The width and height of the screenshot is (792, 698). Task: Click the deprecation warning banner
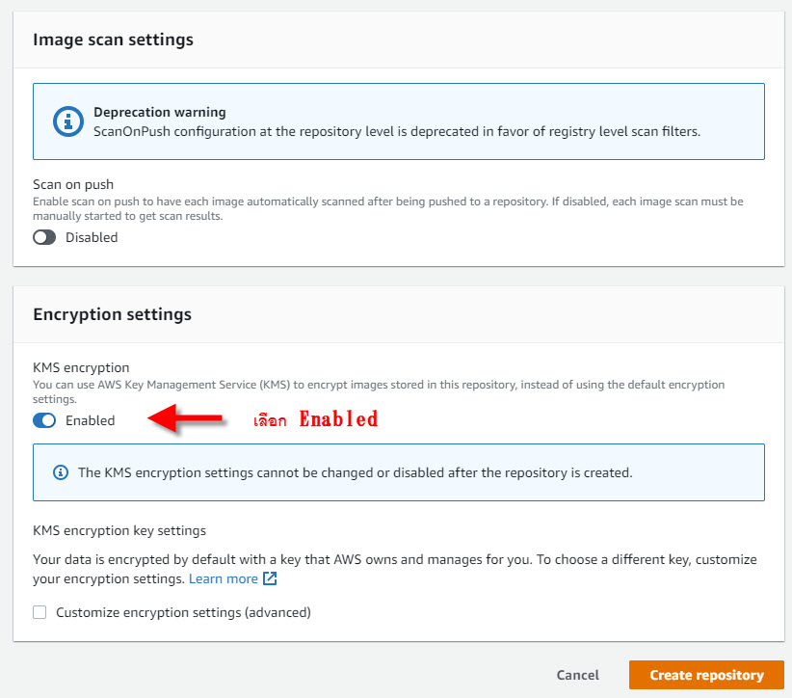(x=398, y=121)
